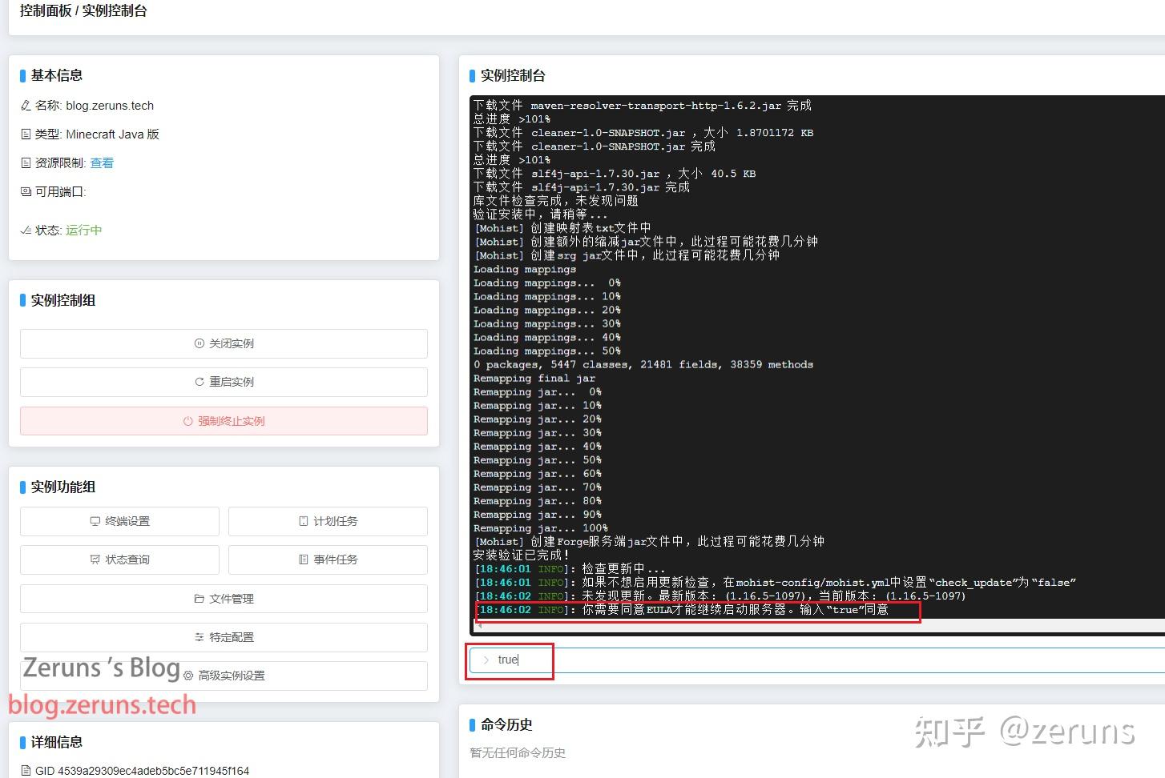This screenshot has width=1165, height=778.
Task: Open the 查看 link beside 资源限制
Action: pyautogui.click(x=102, y=162)
